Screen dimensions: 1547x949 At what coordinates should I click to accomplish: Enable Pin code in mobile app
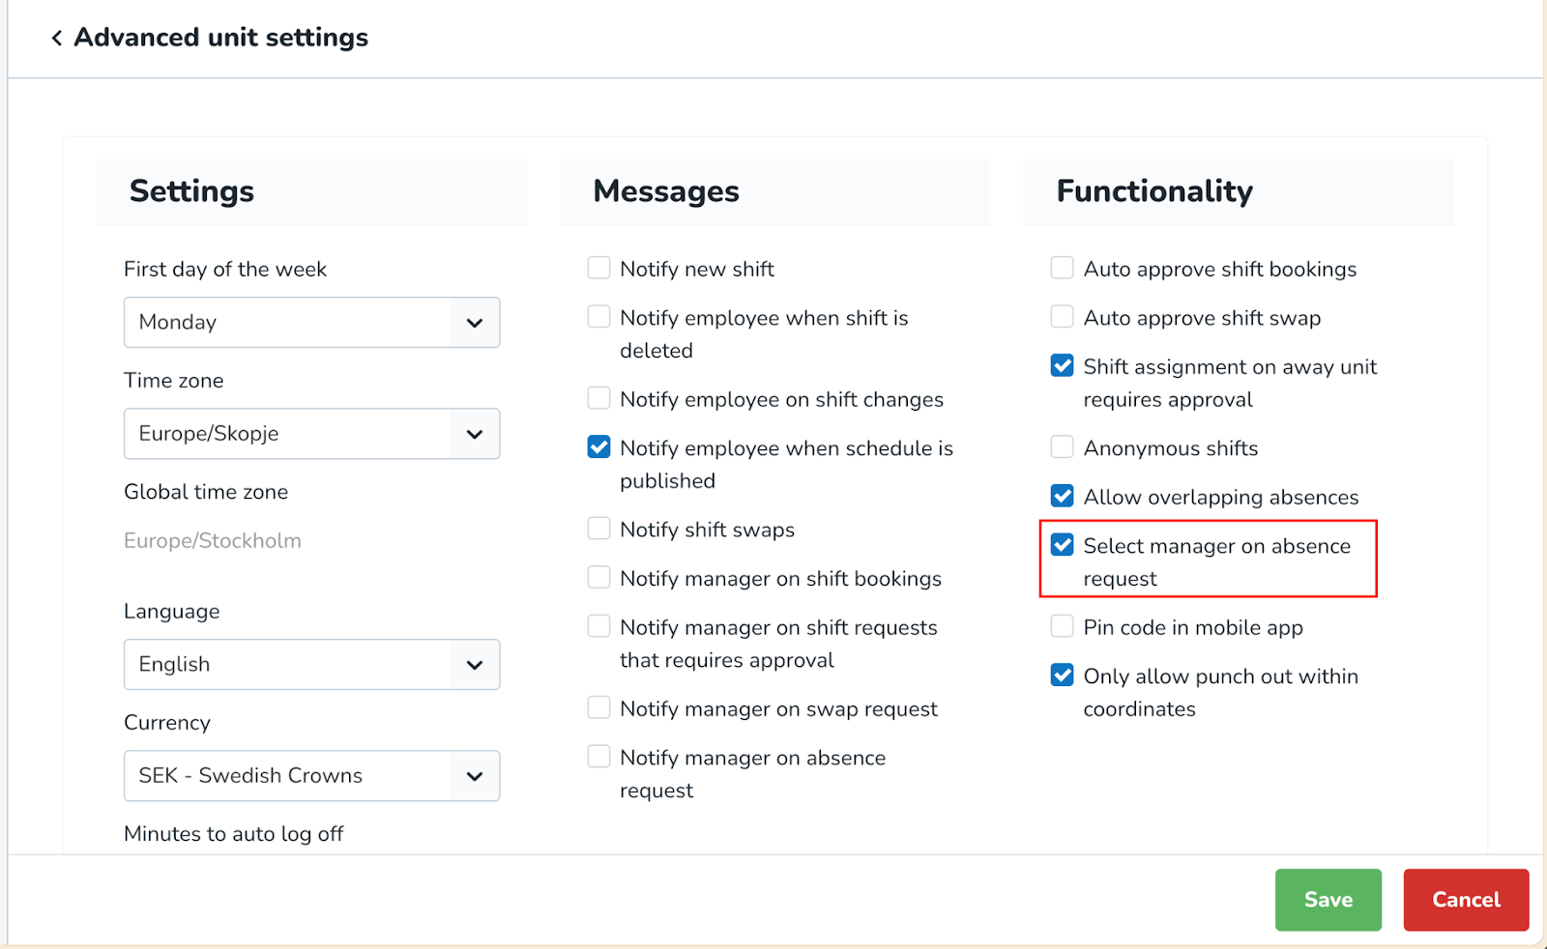[1063, 626]
